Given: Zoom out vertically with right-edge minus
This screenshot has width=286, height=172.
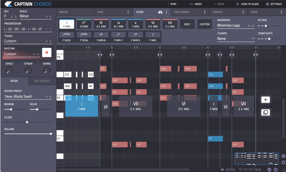Looking at the screenshot, I should point(283,156).
